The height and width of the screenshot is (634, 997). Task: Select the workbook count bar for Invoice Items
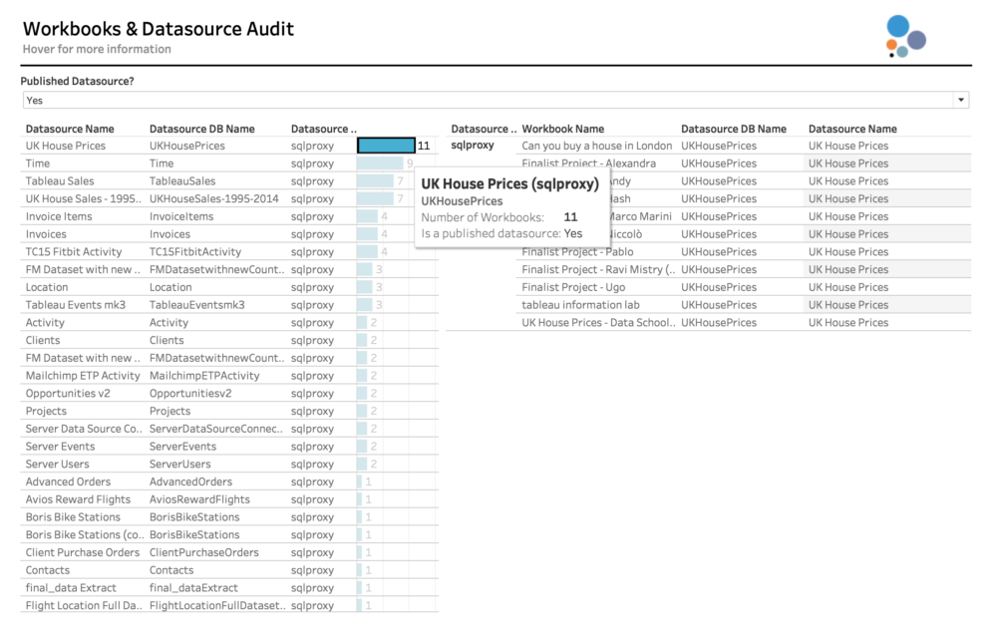coord(367,217)
